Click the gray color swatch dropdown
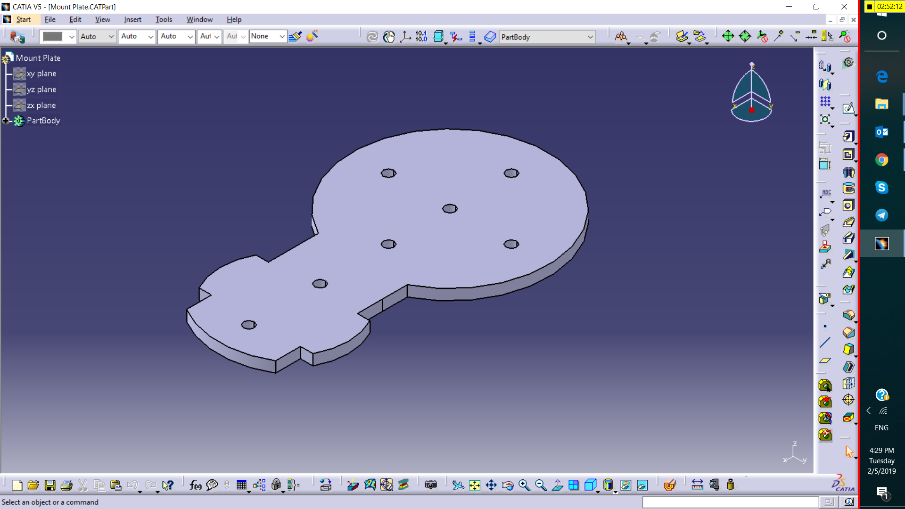Viewport: 905px width, 509px height. point(72,36)
